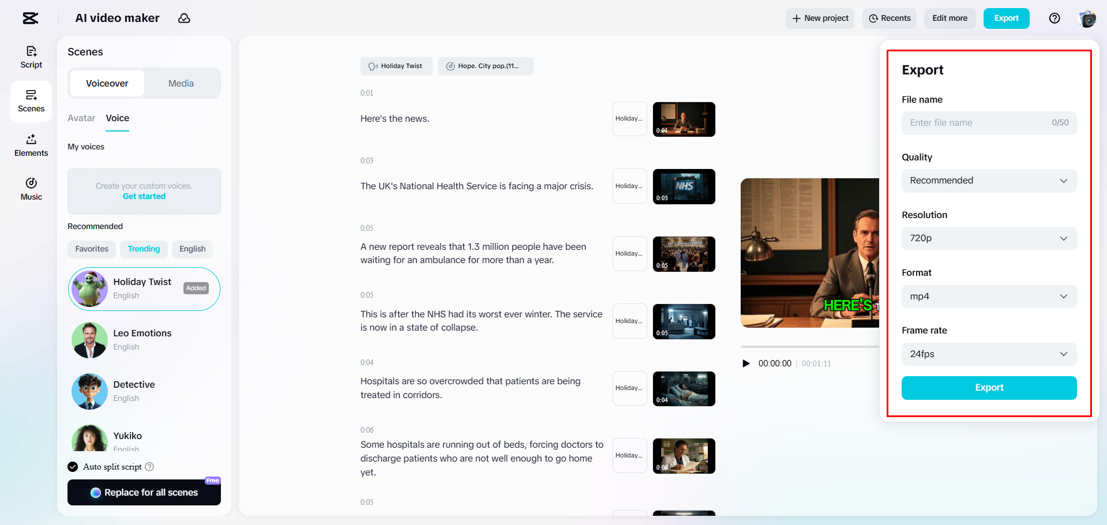Select Yukiko voice avatar
The image size is (1107, 525).
[x=89, y=438]
